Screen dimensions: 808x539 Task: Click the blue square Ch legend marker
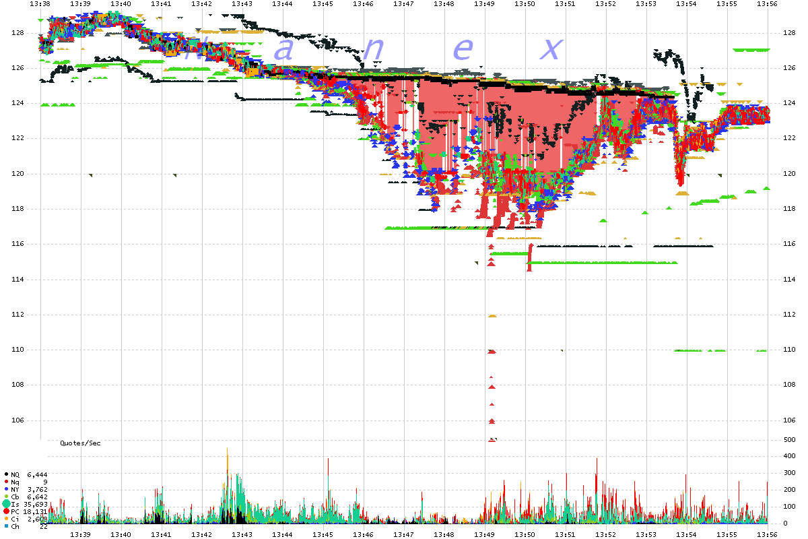6,526
